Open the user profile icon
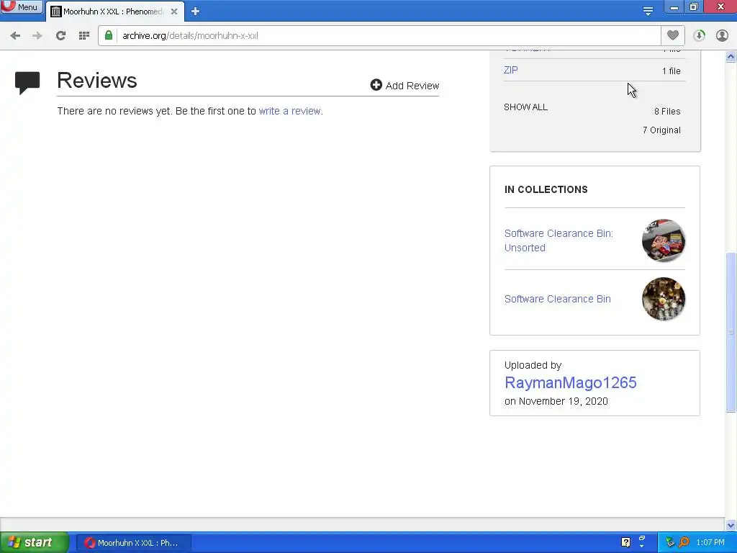Image resolution: width=737 pixels, height=553 pixels. (x=722, y=35)
